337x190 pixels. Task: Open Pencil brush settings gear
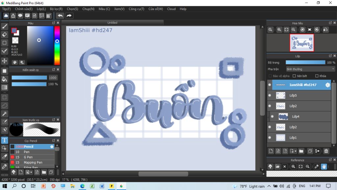[x=52, y=146]
